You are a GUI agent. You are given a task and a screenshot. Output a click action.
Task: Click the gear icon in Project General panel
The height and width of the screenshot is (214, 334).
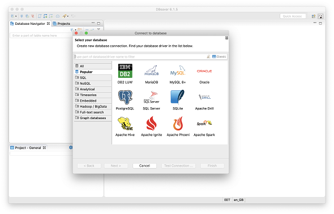71,147
